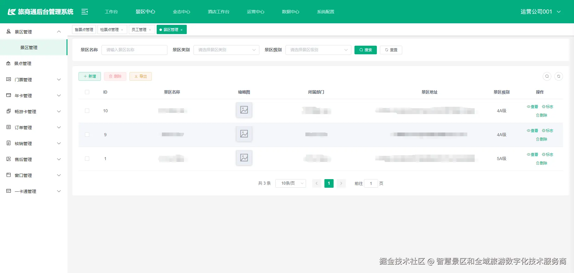
Task: Close the 景区管理 tab
Action: 182,30
